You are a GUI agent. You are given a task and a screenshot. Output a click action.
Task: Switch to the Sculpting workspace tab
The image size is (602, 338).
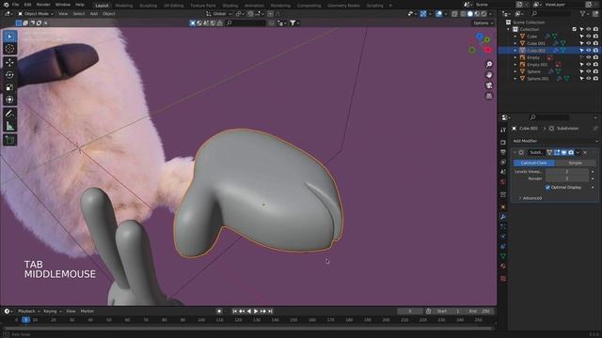(148, 6)
